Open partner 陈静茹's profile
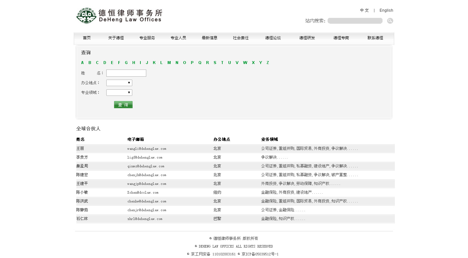This screenshot has height=258, width=468. coord(82,210)
